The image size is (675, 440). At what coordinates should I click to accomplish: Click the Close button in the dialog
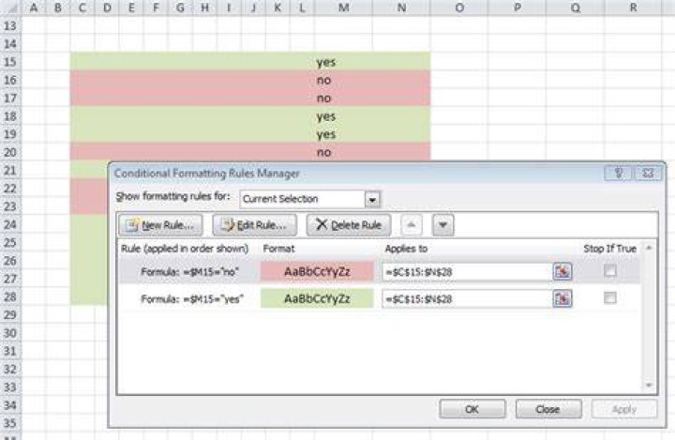click(548, 409)
